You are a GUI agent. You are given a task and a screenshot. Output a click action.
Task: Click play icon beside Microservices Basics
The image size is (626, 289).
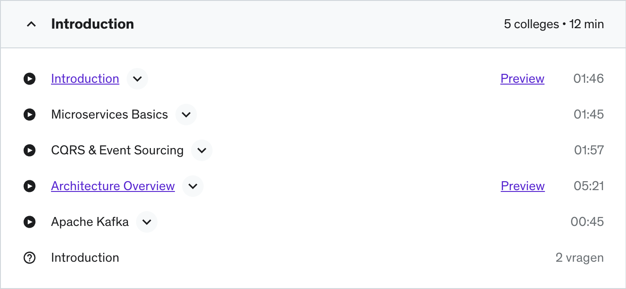(x=30, y=115)
